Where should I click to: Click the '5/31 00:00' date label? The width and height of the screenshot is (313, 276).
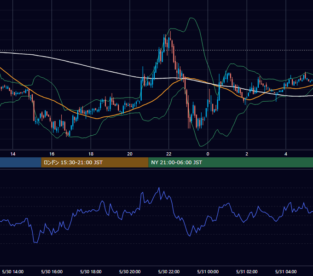coord(208,271)
